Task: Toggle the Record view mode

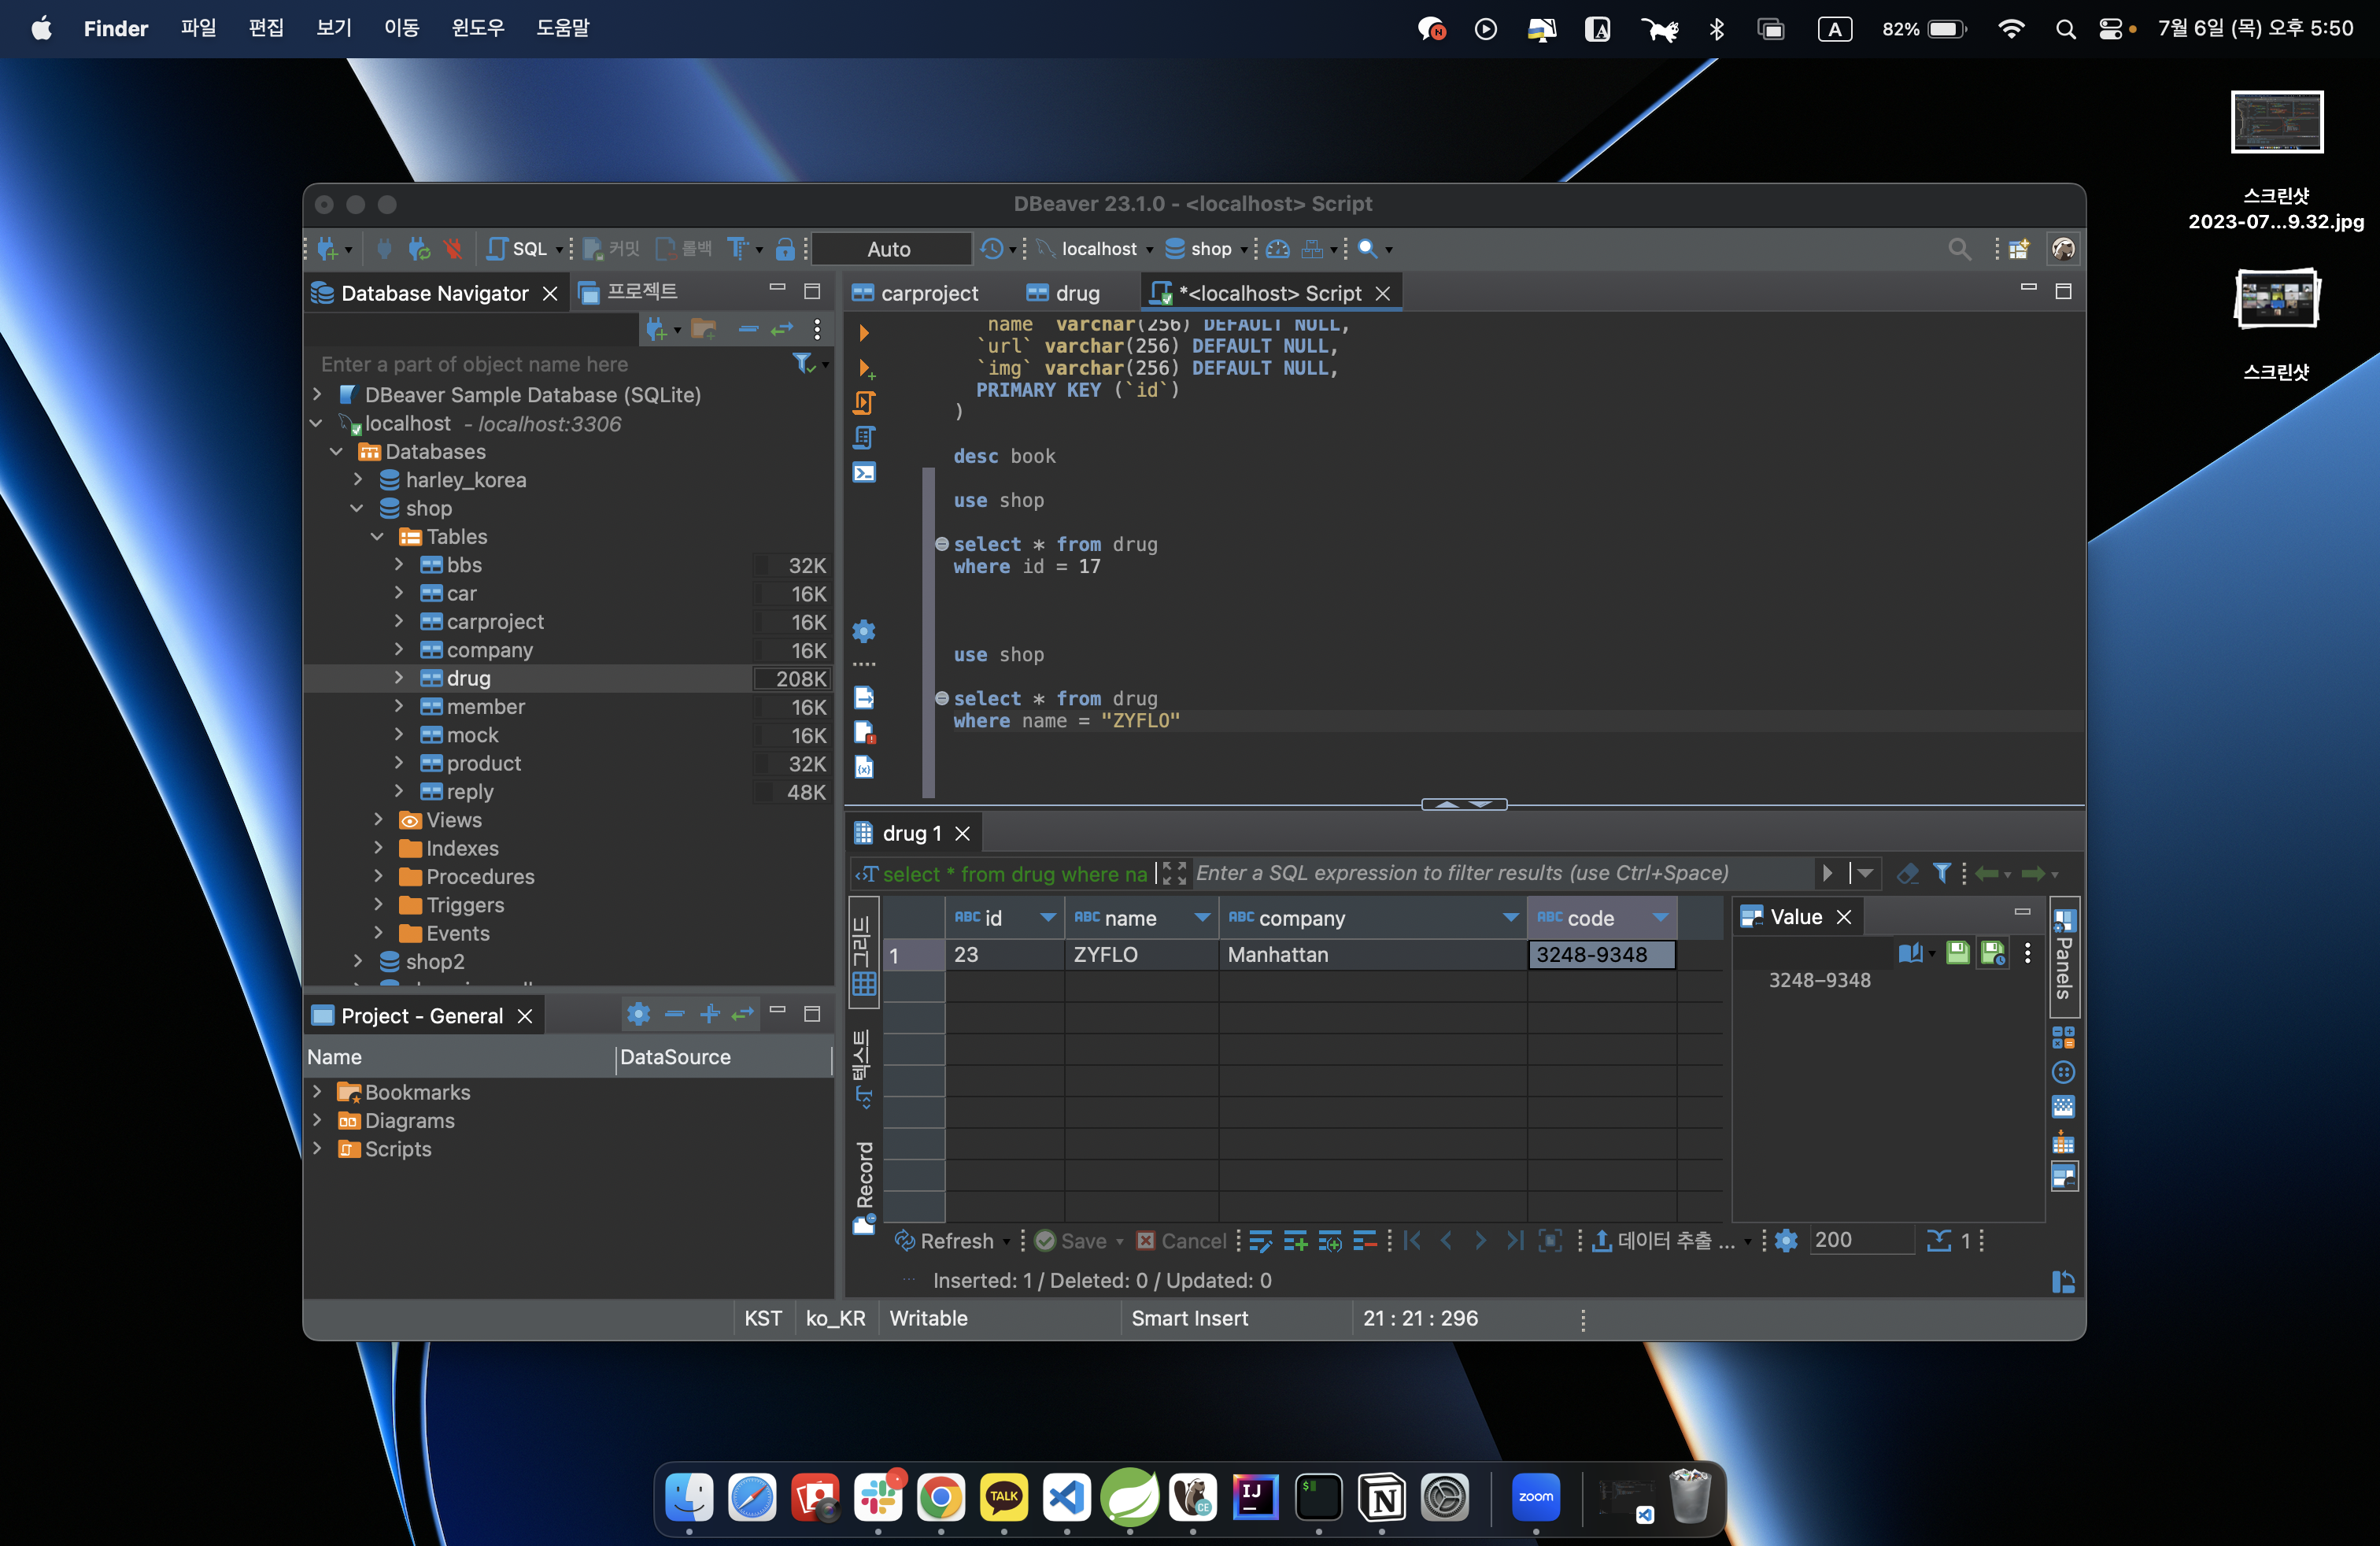Action: coord(864,1185)
